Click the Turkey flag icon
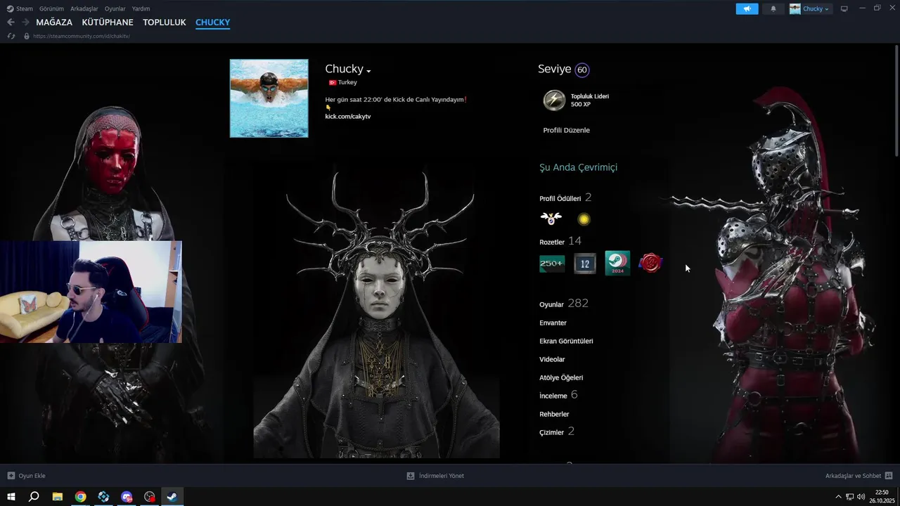The width and height of the screenshot is (900, 506). [x=333, y=82]
